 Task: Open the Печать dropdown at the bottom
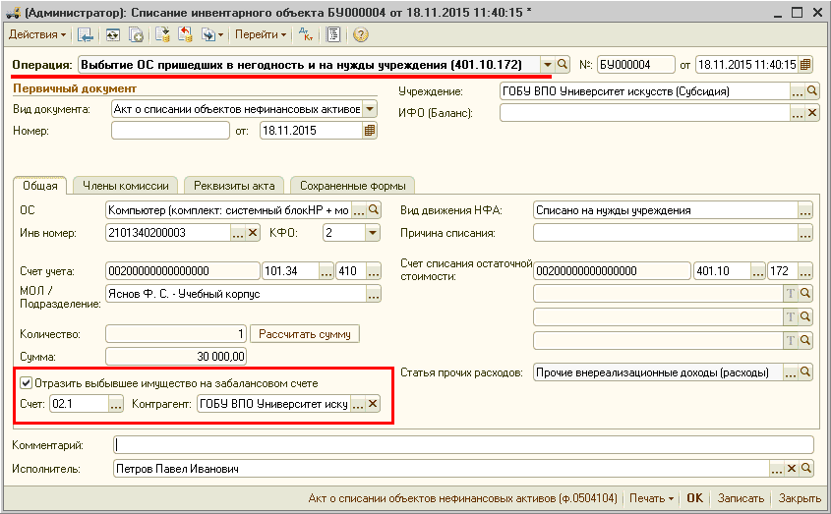pos(651,498)
